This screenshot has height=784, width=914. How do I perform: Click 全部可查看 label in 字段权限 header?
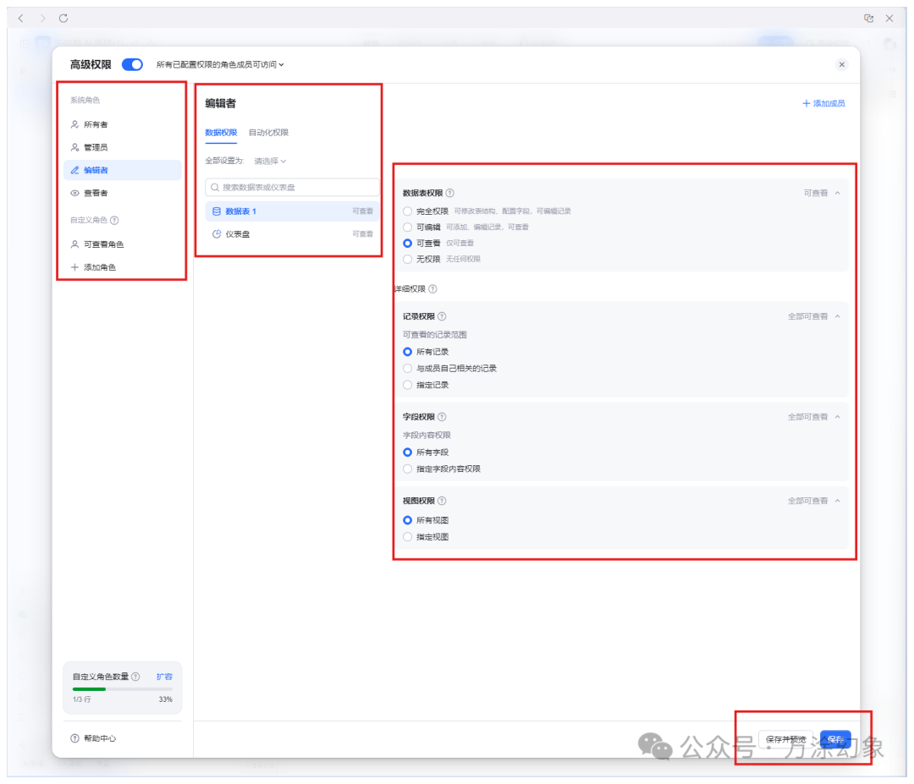(808, 417)
